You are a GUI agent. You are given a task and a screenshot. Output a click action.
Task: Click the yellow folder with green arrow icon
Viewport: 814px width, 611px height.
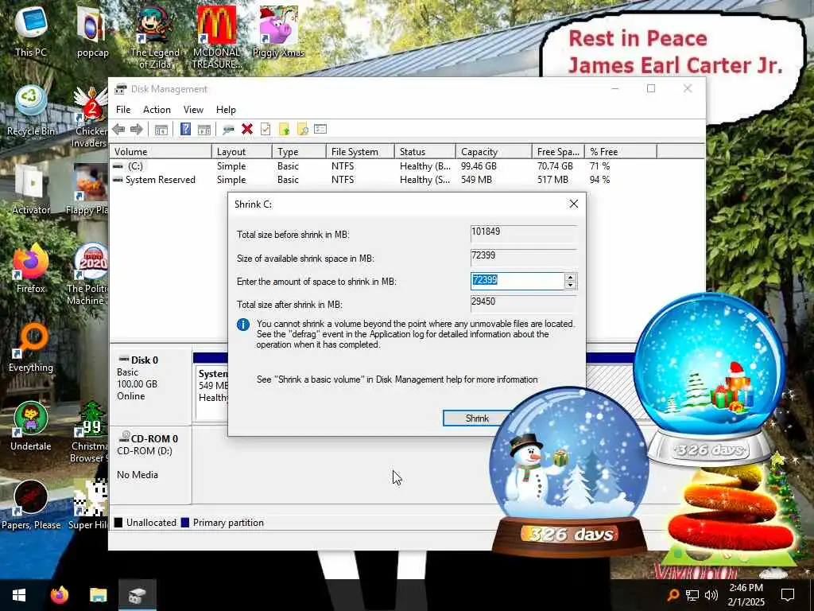(284, 130)
